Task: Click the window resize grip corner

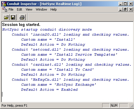Action: (132, 106)
